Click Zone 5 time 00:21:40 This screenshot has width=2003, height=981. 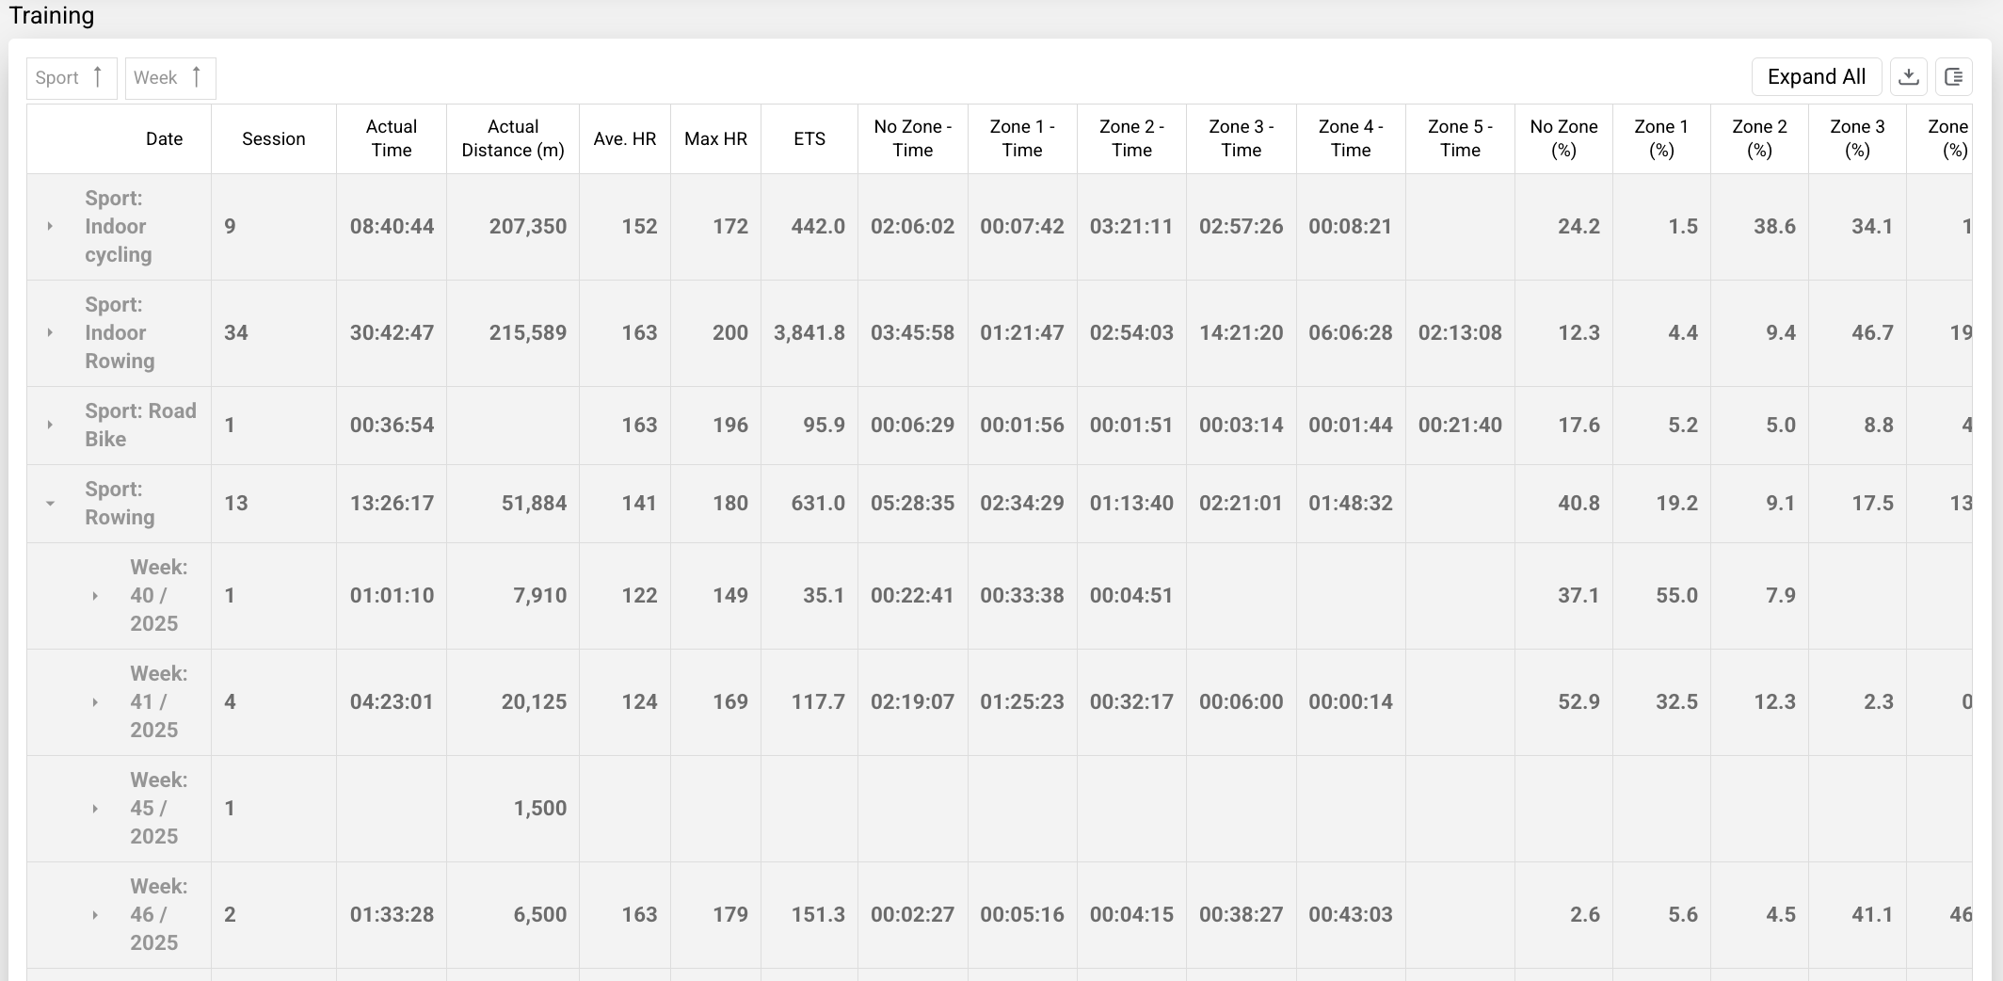[1460, 425]
